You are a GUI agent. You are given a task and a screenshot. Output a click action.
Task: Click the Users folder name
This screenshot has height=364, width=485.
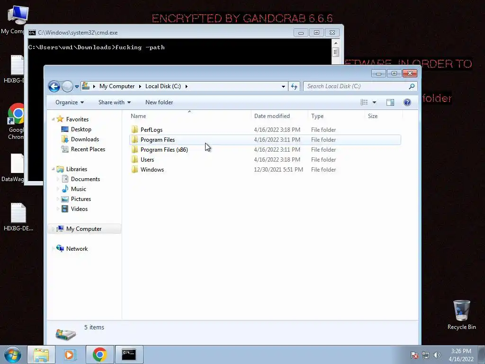(x=147, y=160)
